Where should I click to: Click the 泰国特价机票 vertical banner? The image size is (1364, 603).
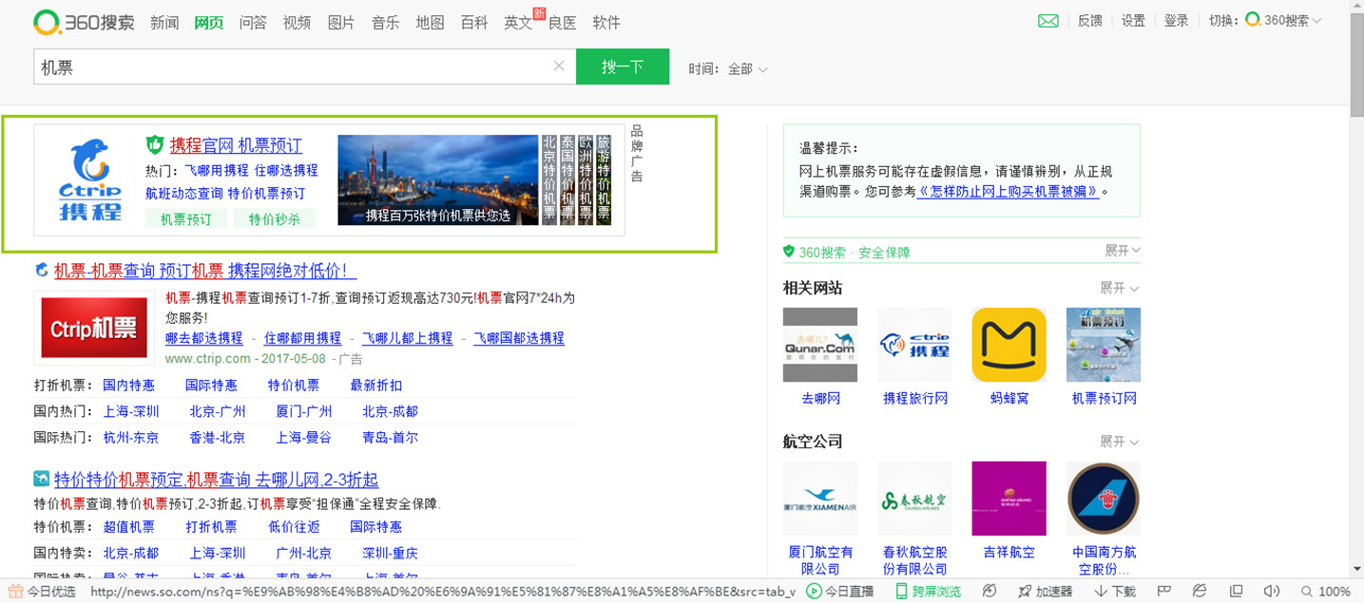(567, 179)
